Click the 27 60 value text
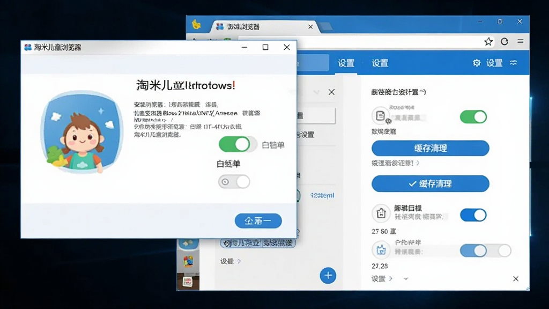This screenshot has width=549, height=309. (384, 232)
